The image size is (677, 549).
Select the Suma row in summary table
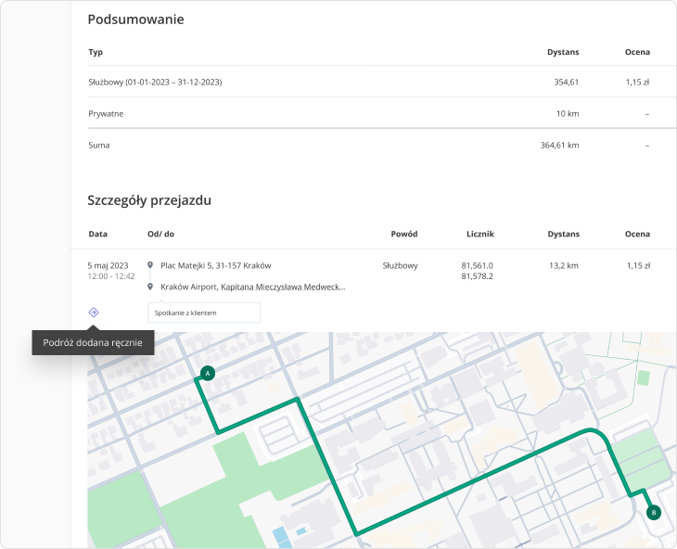pyautogui.click(x=98, y=146)
